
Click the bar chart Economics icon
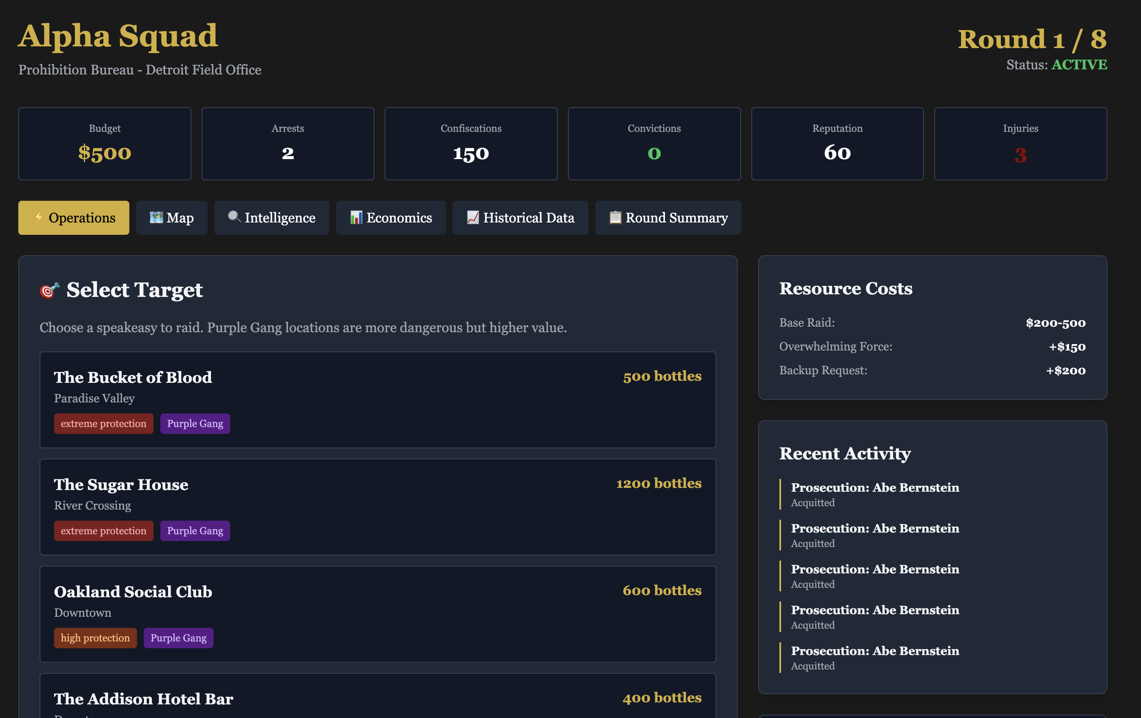pos(356,217)
